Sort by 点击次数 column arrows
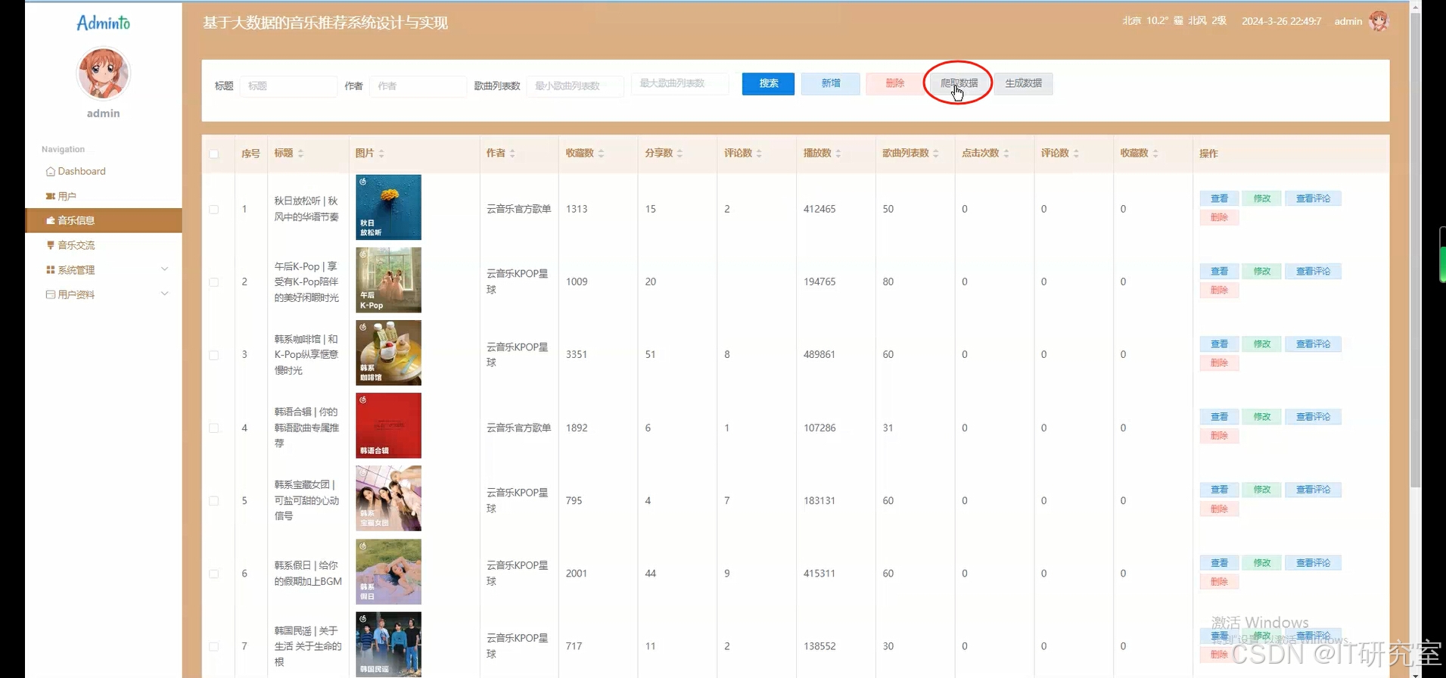The height and width of the screenshot is (678, 1446). (1006, 154)
